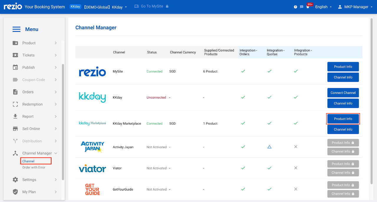377x202 pixels.
Task: Click the Channel Manager network icon
Action: pos(15,153)
